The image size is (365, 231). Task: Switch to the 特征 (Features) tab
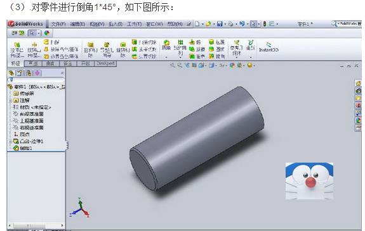[16, 63]
